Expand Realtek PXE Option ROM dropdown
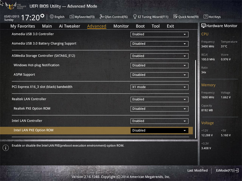 pyautogui.click(x=160, y=109)
